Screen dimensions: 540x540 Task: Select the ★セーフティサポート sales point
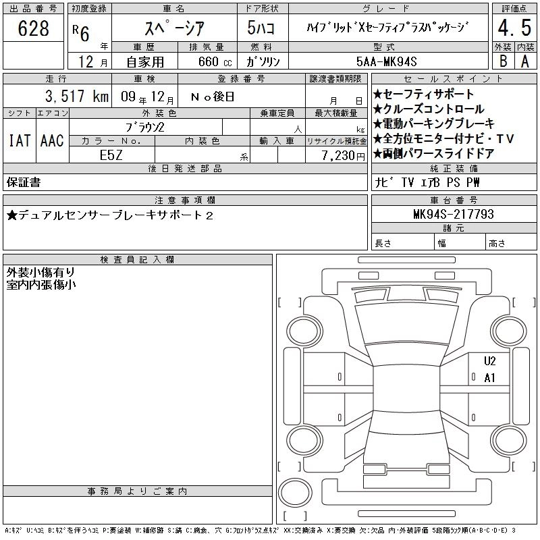(423, 94)
